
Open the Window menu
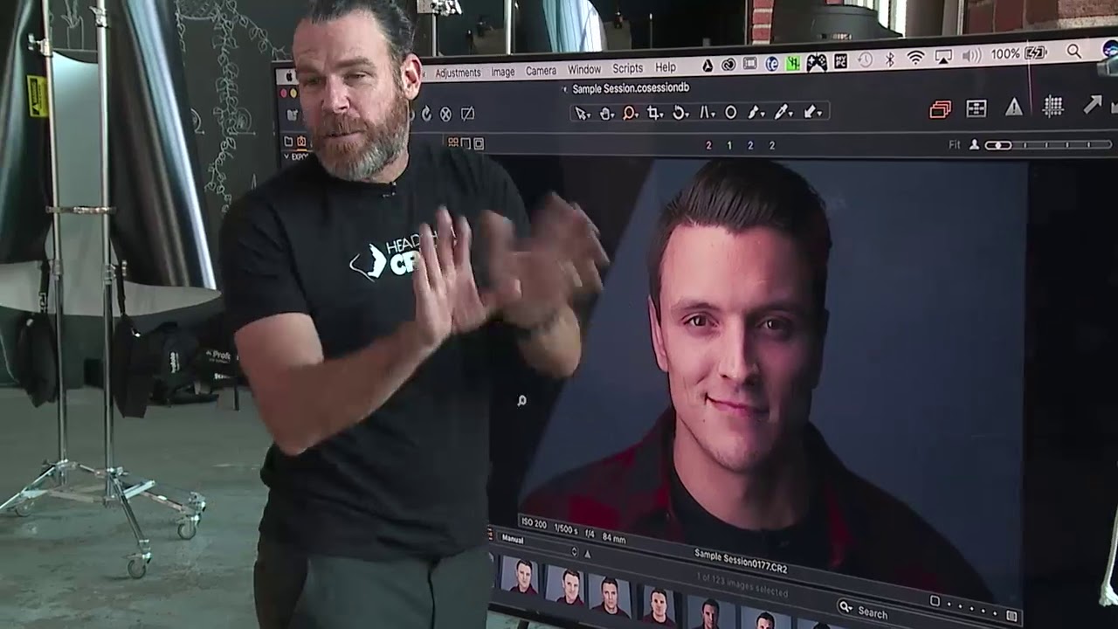coord(584,69)
